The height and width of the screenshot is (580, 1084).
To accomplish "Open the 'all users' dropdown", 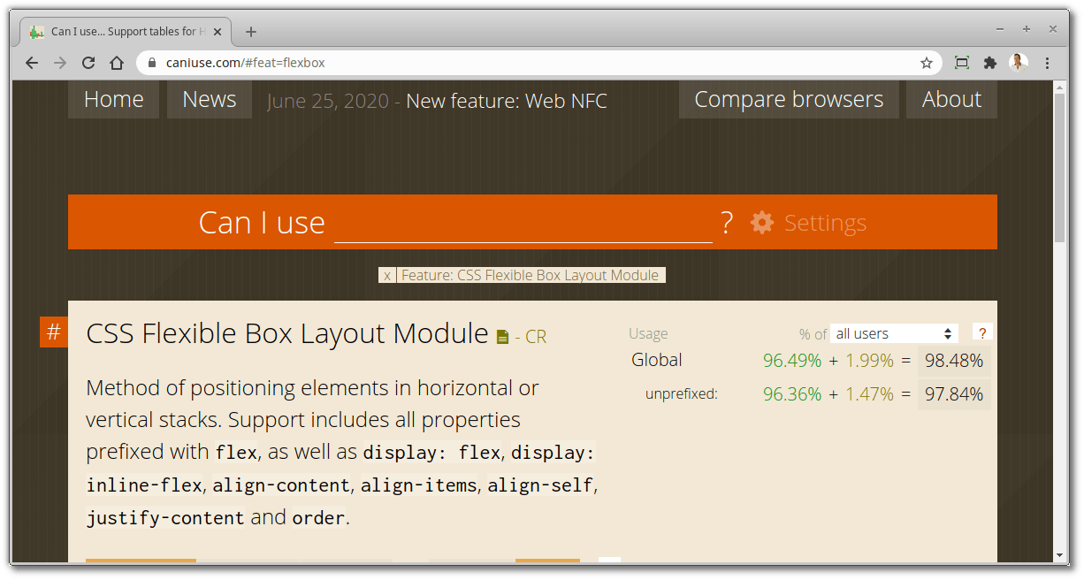I will (894, 333).
